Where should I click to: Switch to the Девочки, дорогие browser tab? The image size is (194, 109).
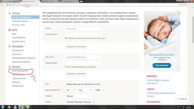pyautogui.click(x=49, y=2)
